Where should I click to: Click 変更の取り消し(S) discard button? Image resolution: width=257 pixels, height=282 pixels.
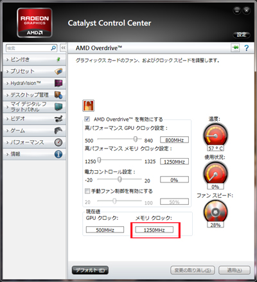(192, 270)
